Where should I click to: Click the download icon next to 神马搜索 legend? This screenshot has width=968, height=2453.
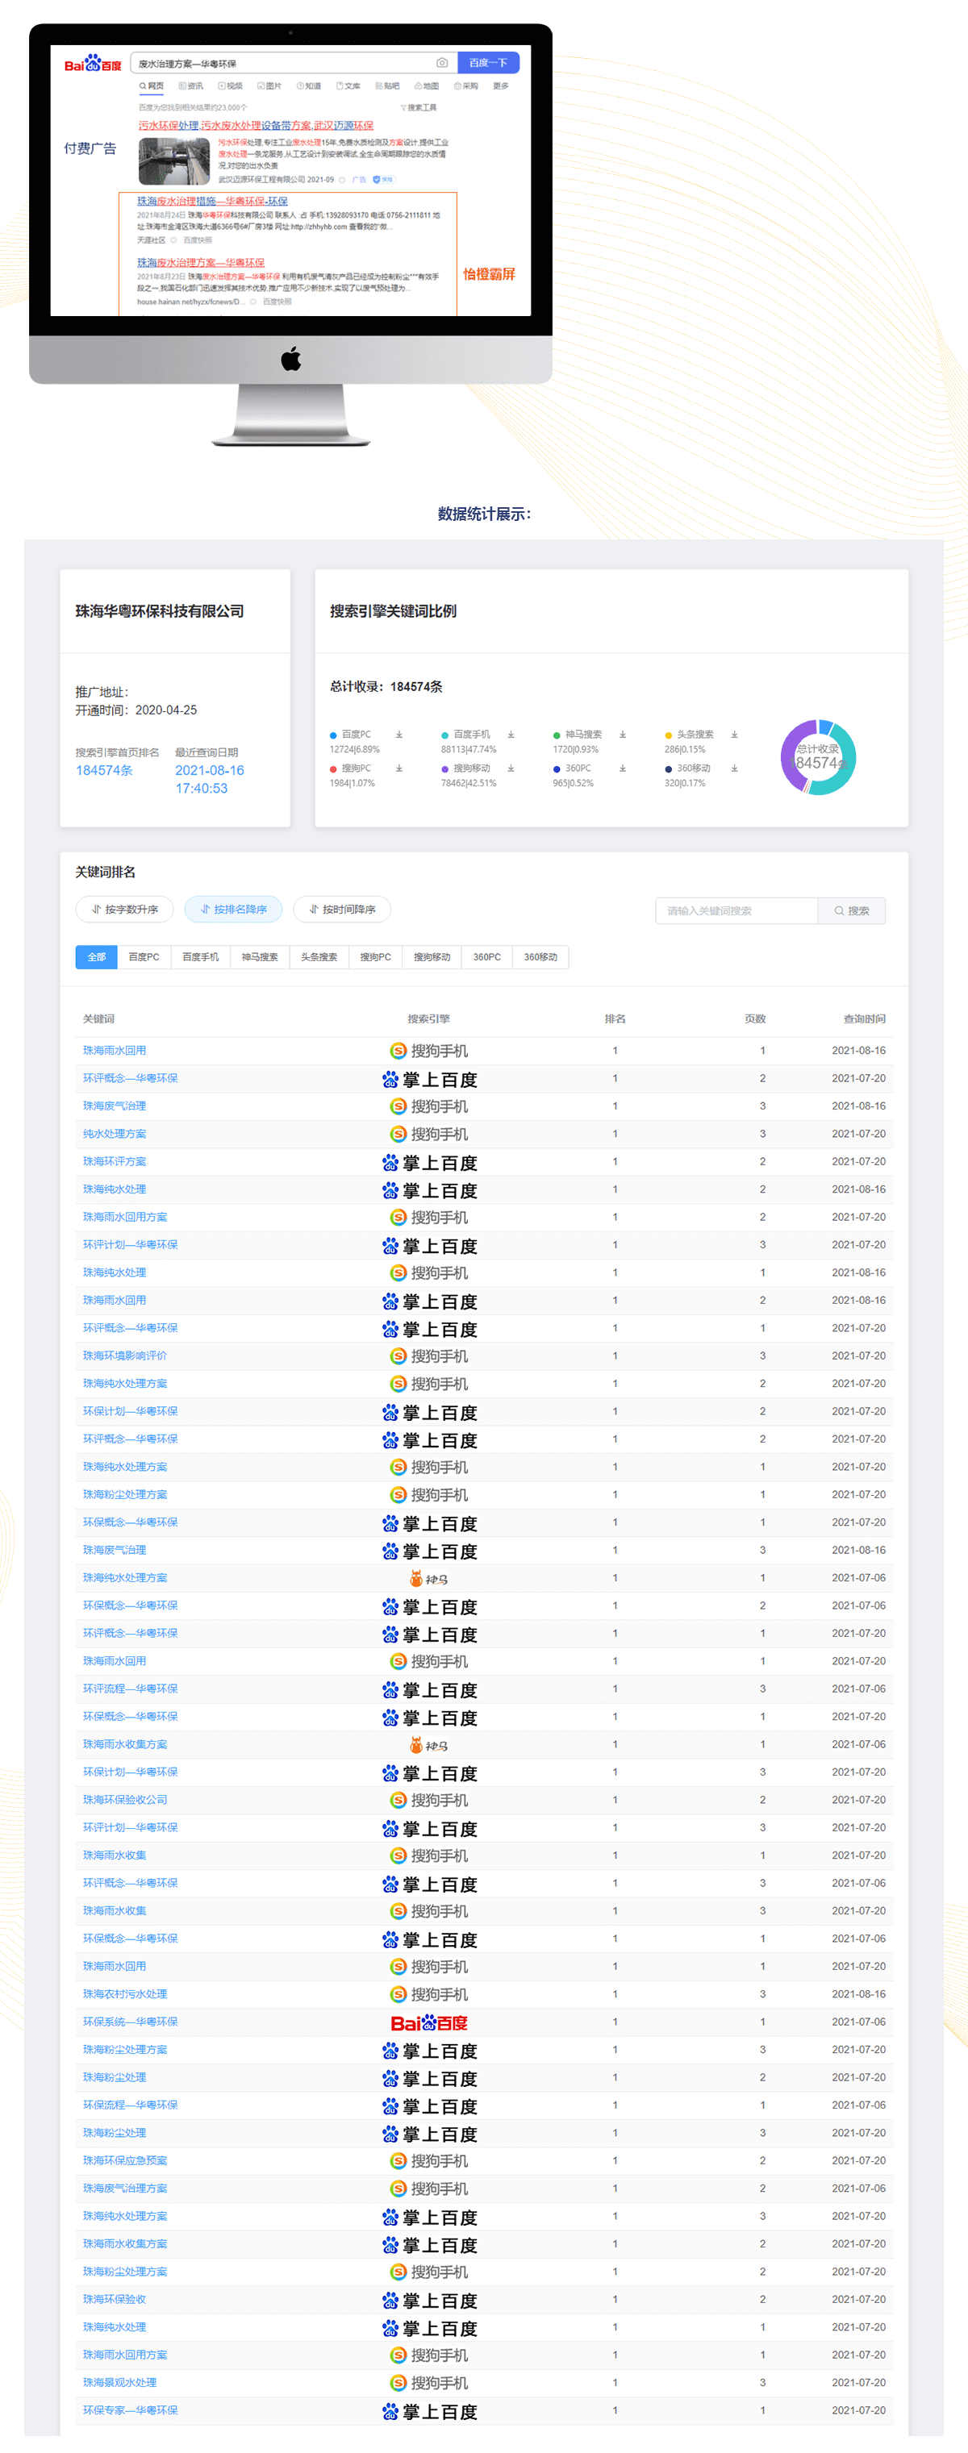pyautogui.click(x=622, y=734)
